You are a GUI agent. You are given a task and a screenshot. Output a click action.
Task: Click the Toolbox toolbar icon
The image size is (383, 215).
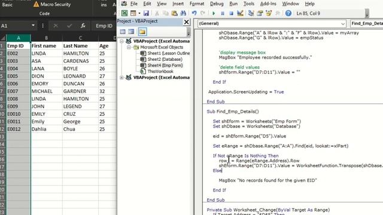pyautogui.click(x=278, y=13)
